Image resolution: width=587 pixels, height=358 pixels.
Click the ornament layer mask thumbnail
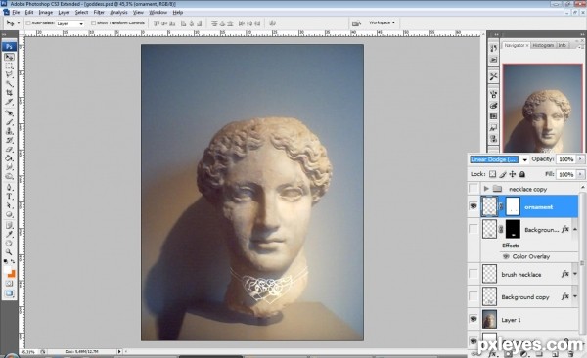point(513,206)
